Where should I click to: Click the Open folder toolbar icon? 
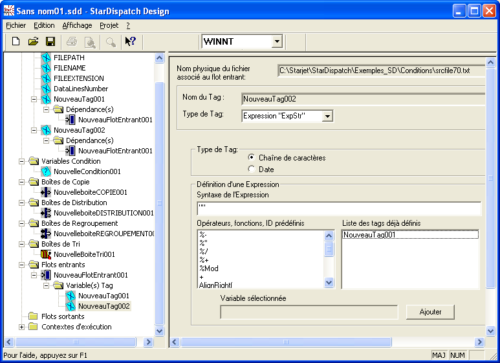(x=33, y=41)
